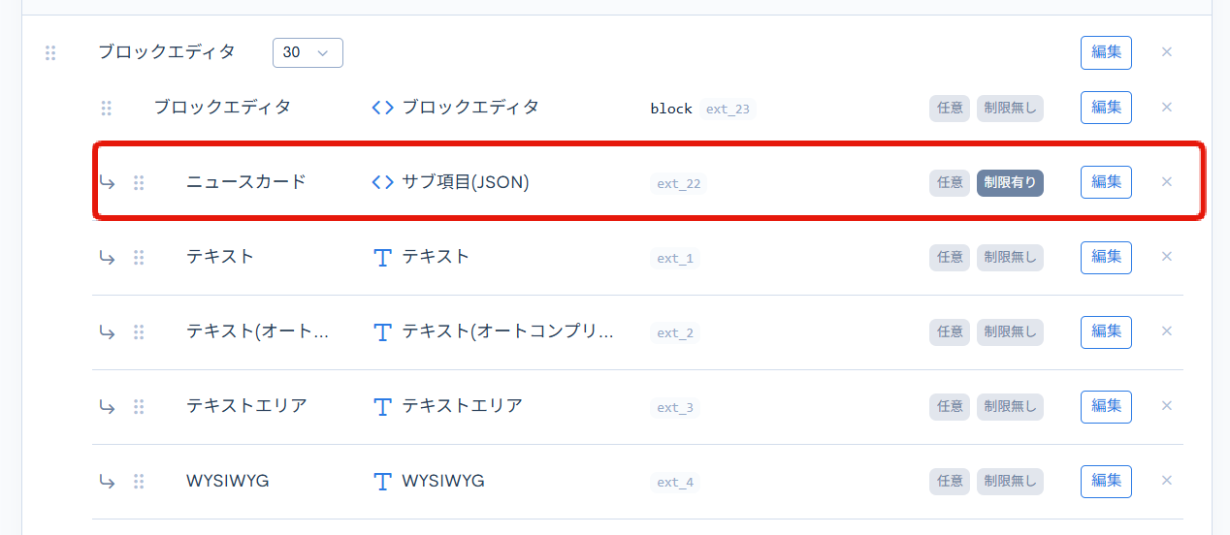
Task: Open the 30 dropdown next to ブロックエディタ
Action: point(307,52)
